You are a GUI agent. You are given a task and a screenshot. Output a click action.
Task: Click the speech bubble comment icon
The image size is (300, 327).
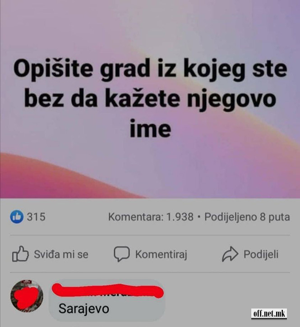[122, 254]
